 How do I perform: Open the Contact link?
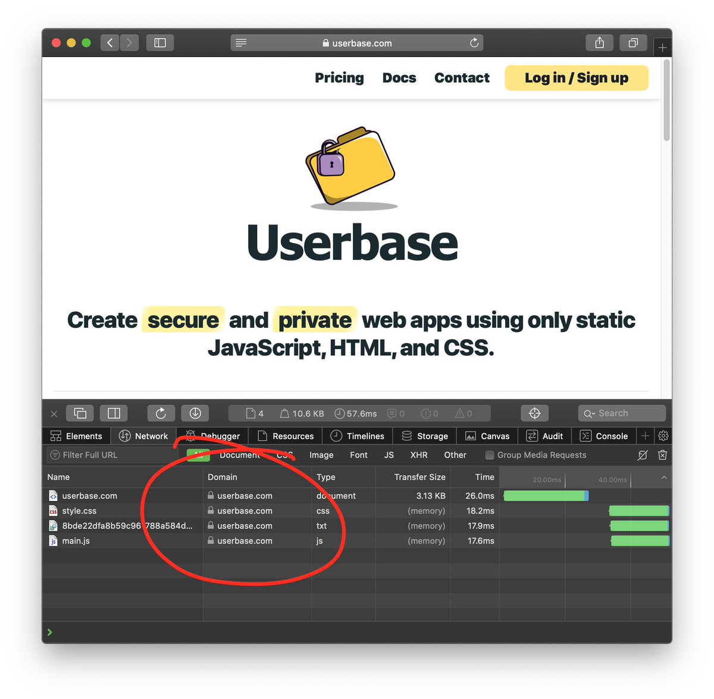(x=462, y=78)
